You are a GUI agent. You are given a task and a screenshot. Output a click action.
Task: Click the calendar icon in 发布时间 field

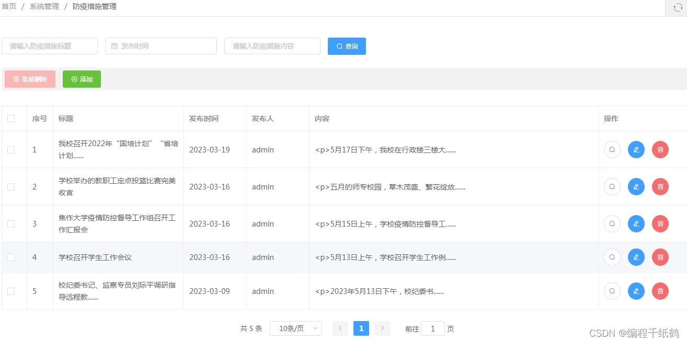pos(115,46)
